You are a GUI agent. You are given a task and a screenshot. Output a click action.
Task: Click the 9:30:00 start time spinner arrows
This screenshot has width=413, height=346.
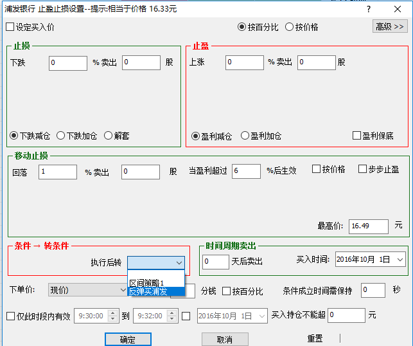pos(114,316)
